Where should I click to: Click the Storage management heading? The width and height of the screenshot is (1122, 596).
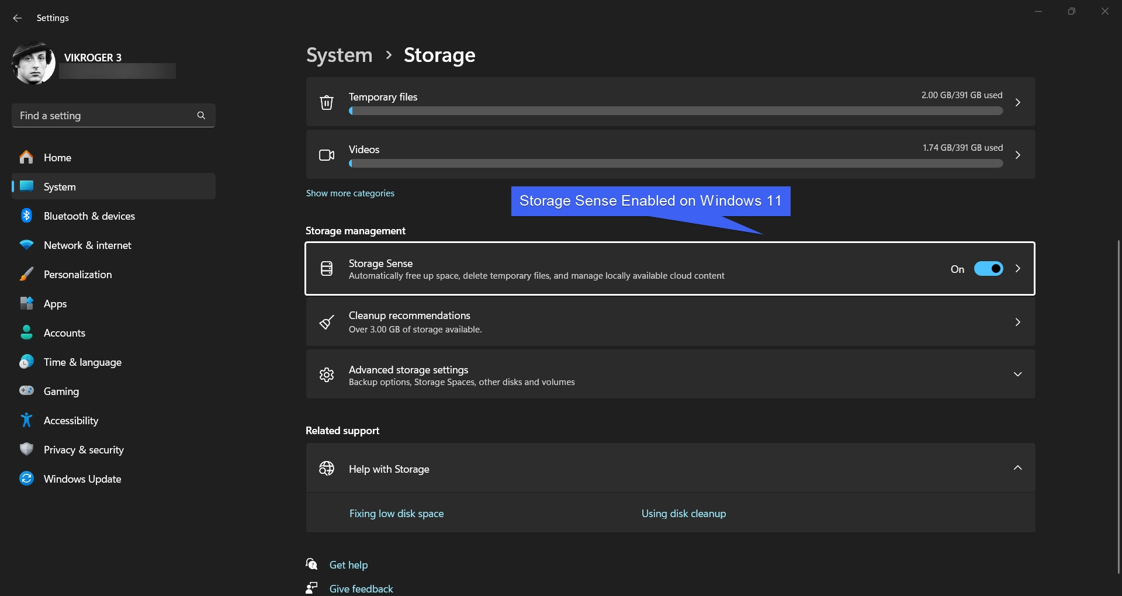[355, 231]
